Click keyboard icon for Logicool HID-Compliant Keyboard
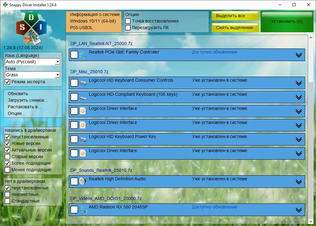This screenshot has width=316, height=226. (x=83, y=98)
